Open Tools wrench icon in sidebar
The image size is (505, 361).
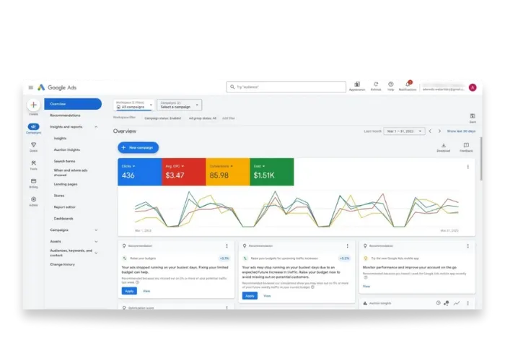tap(33, 162)
